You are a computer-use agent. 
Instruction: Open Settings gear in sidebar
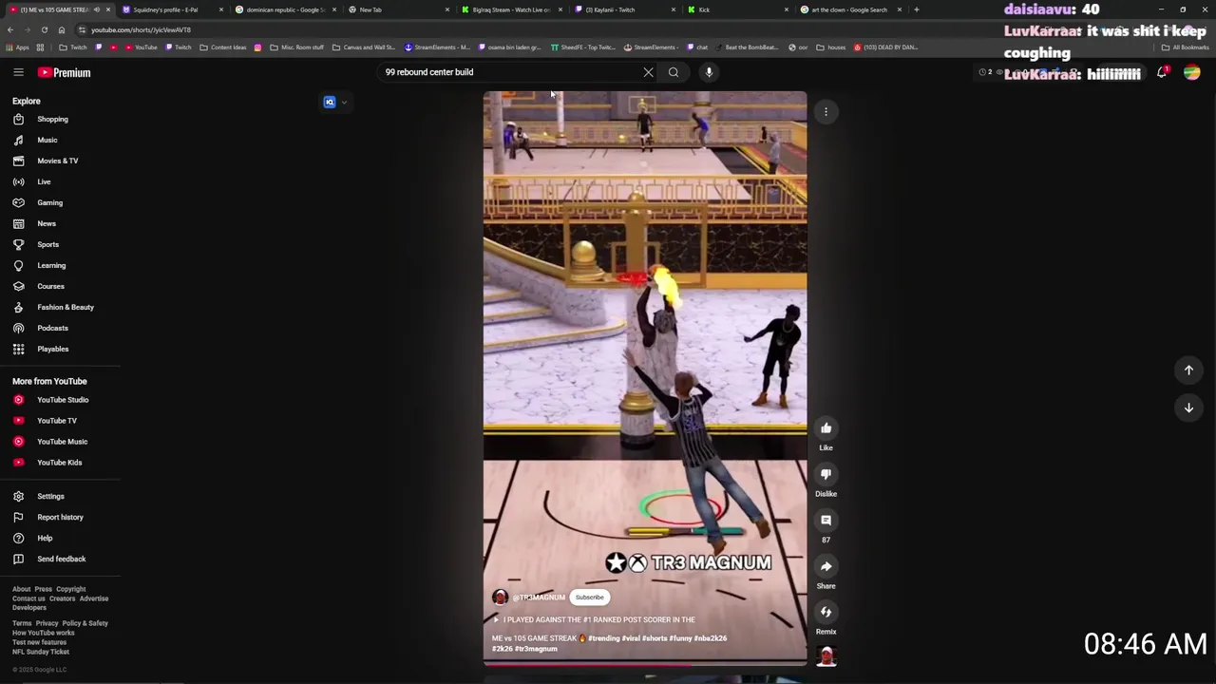point(18,496)
